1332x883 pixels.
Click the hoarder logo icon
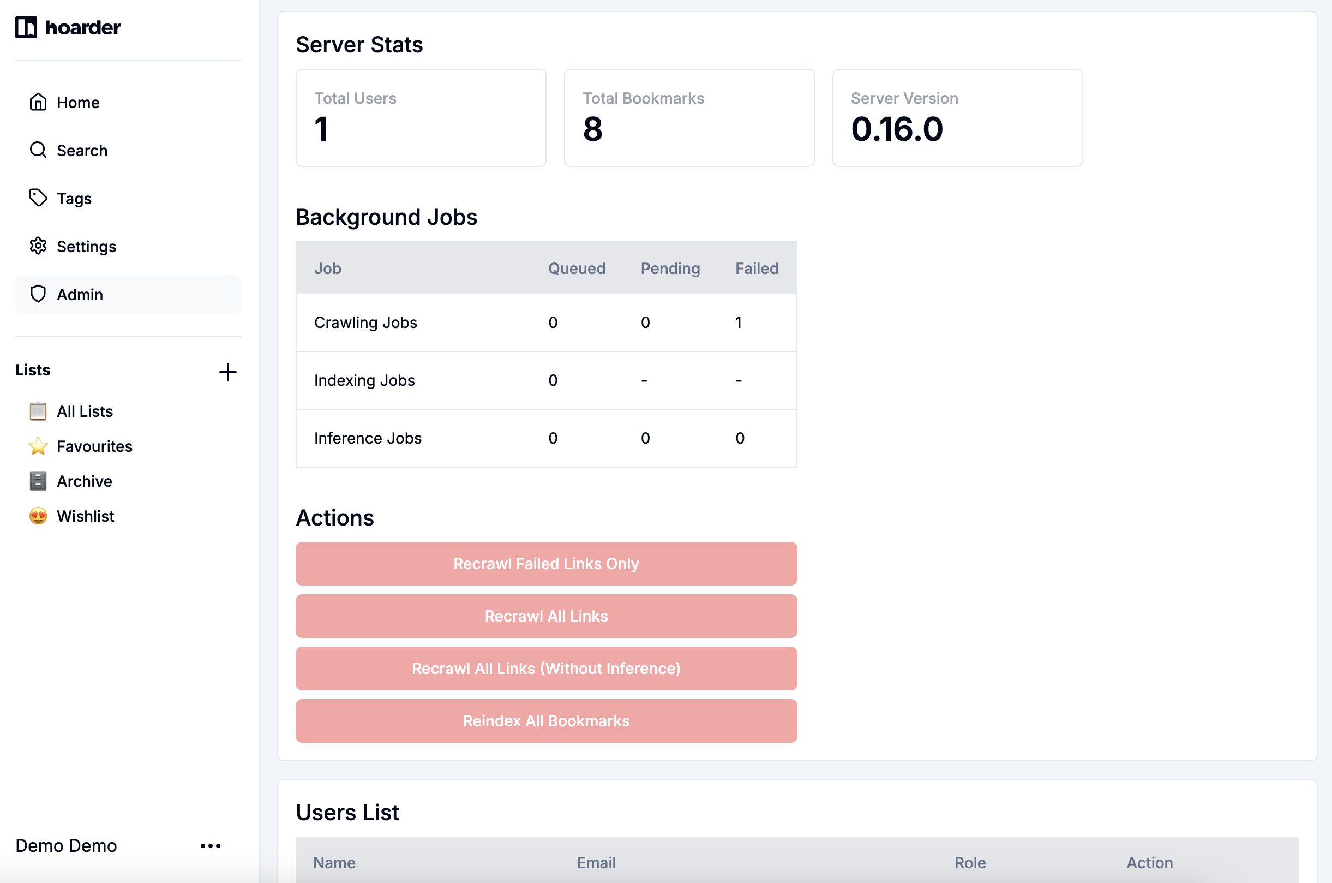pos(26,27)
